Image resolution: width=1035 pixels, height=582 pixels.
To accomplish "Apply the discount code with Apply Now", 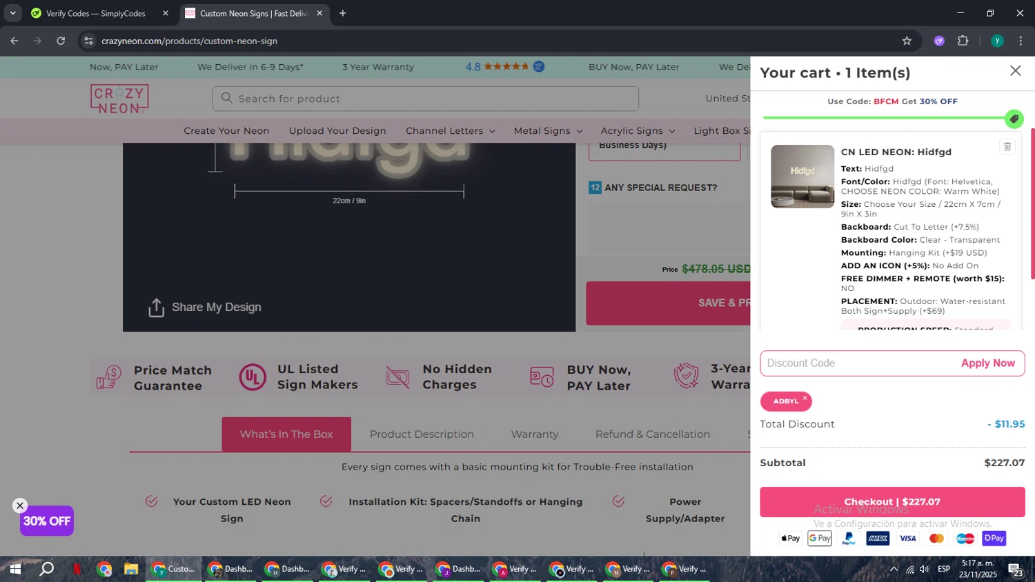I will point(987,363).
